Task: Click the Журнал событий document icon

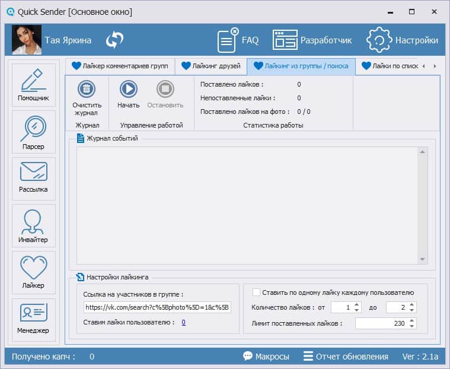Action: click(81, 138)
